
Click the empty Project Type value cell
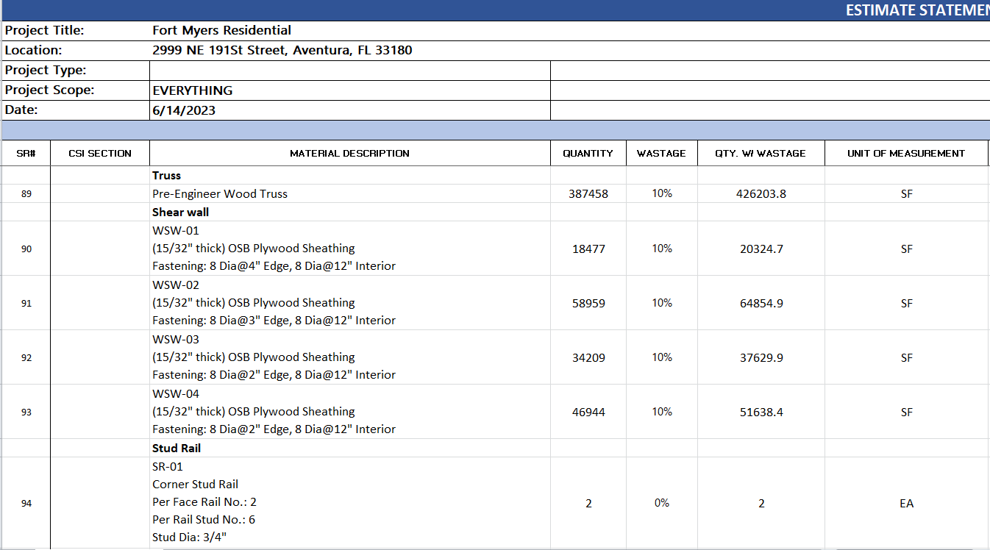[x=350, y=71]
